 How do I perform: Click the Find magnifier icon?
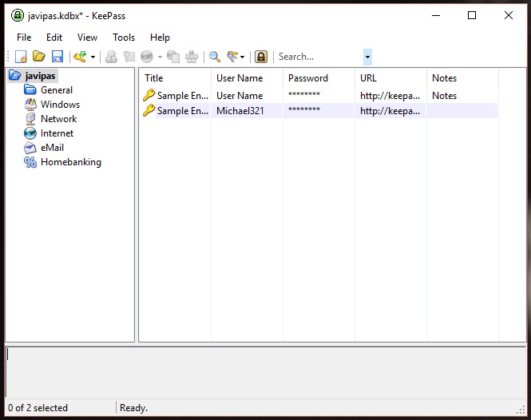coord(215,57)
